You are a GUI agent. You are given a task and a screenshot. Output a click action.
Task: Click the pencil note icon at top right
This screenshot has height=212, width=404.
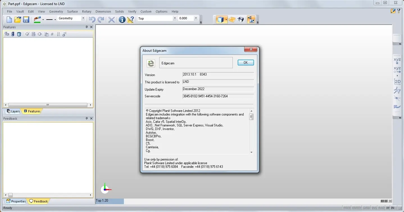393,11
